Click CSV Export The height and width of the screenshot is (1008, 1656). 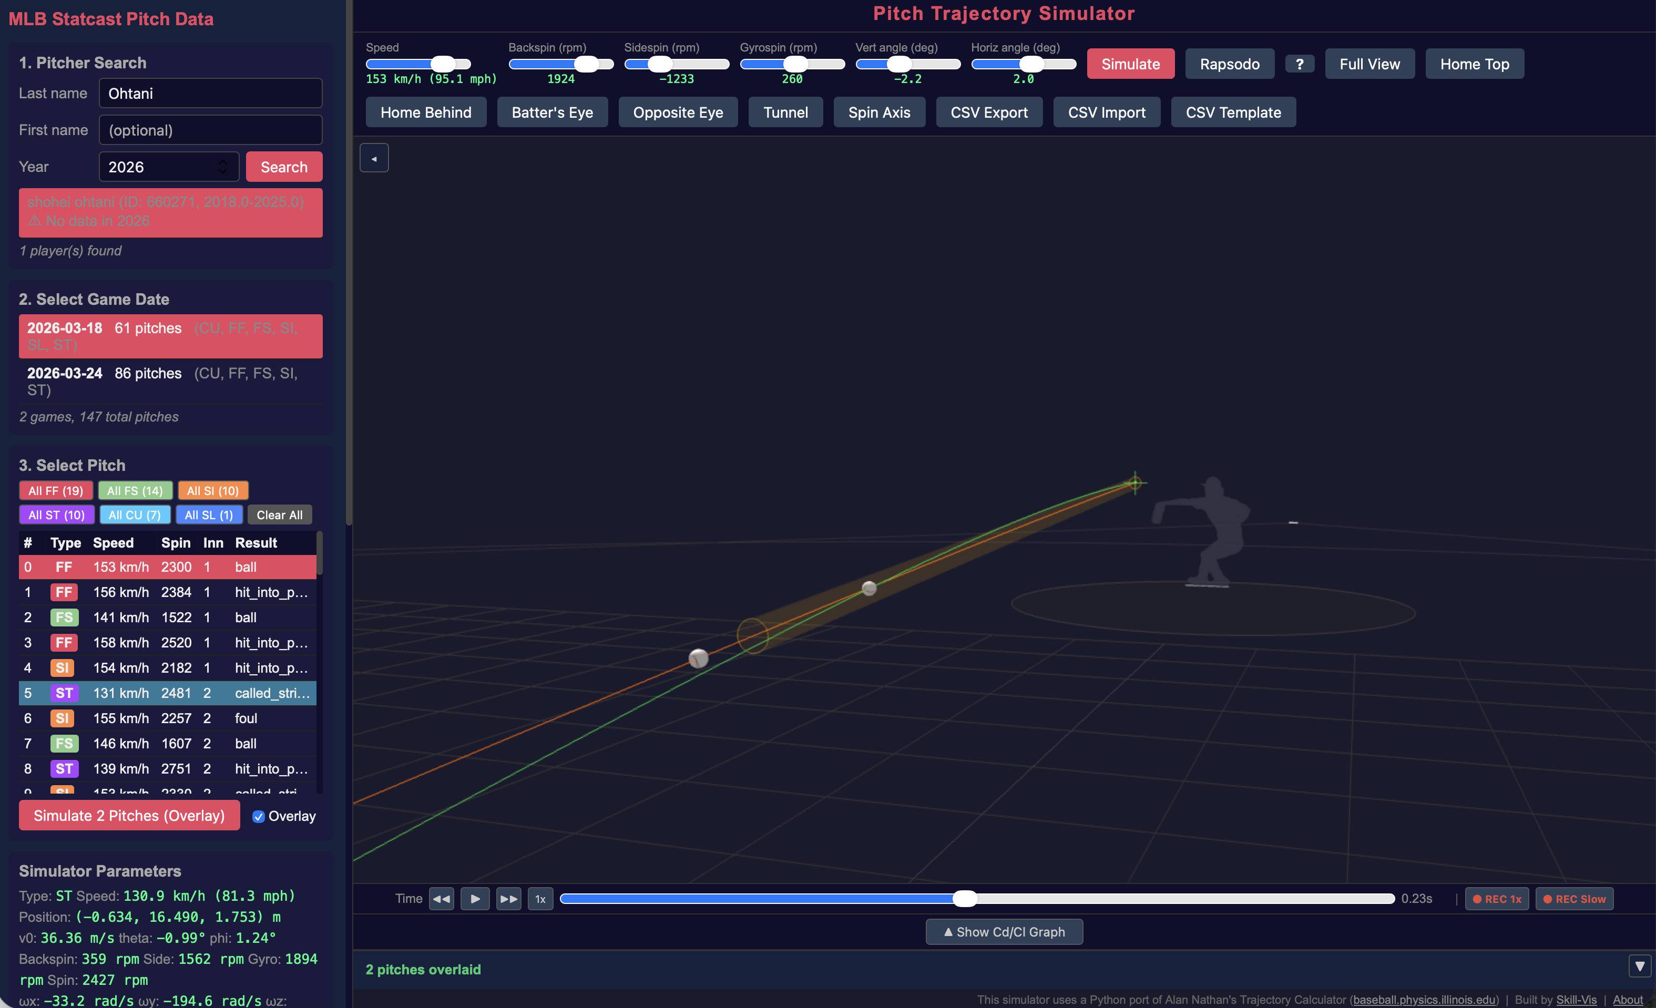[x=989, y=112]
